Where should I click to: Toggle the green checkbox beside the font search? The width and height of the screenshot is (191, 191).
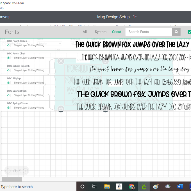tap(189, 32)
